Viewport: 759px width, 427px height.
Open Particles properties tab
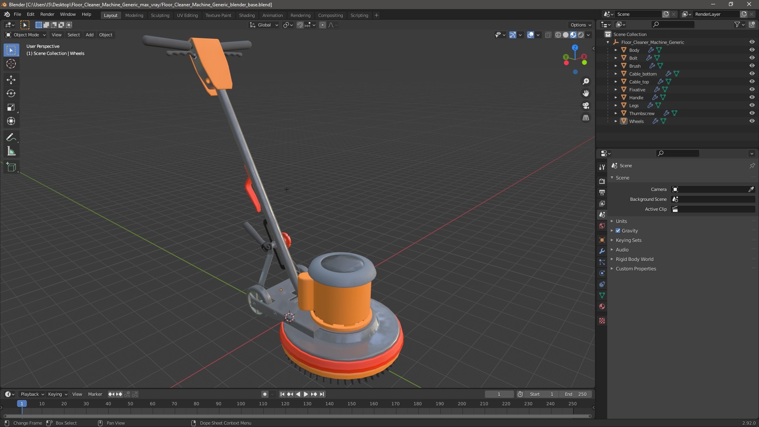pos(602,262)
